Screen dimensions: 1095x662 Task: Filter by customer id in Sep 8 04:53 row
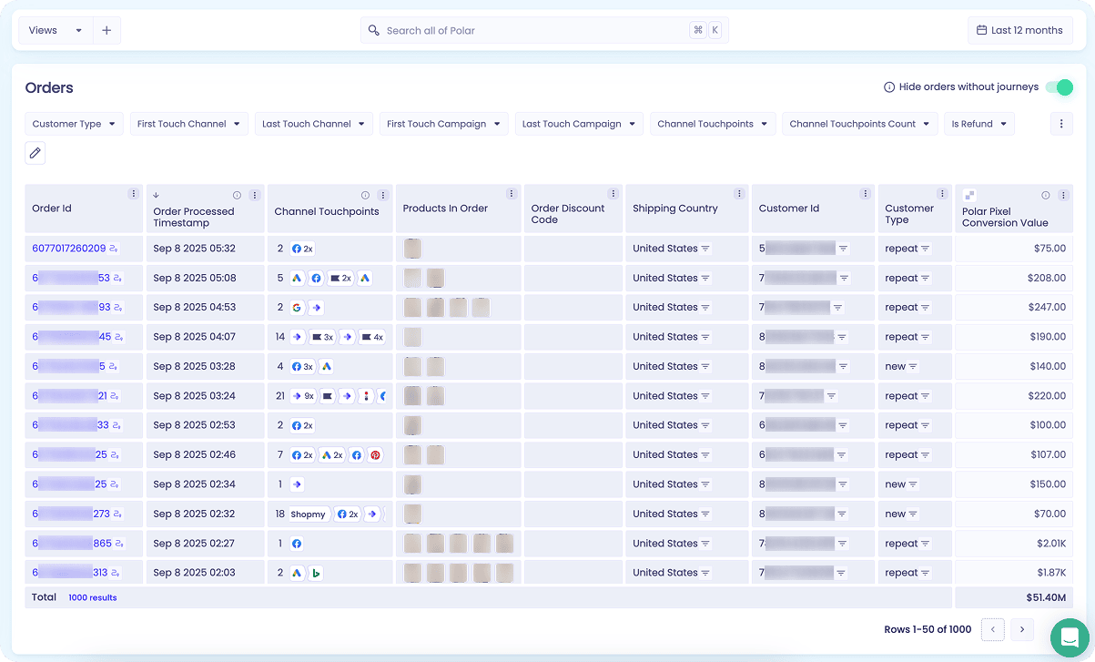click(x=838, y=308)
